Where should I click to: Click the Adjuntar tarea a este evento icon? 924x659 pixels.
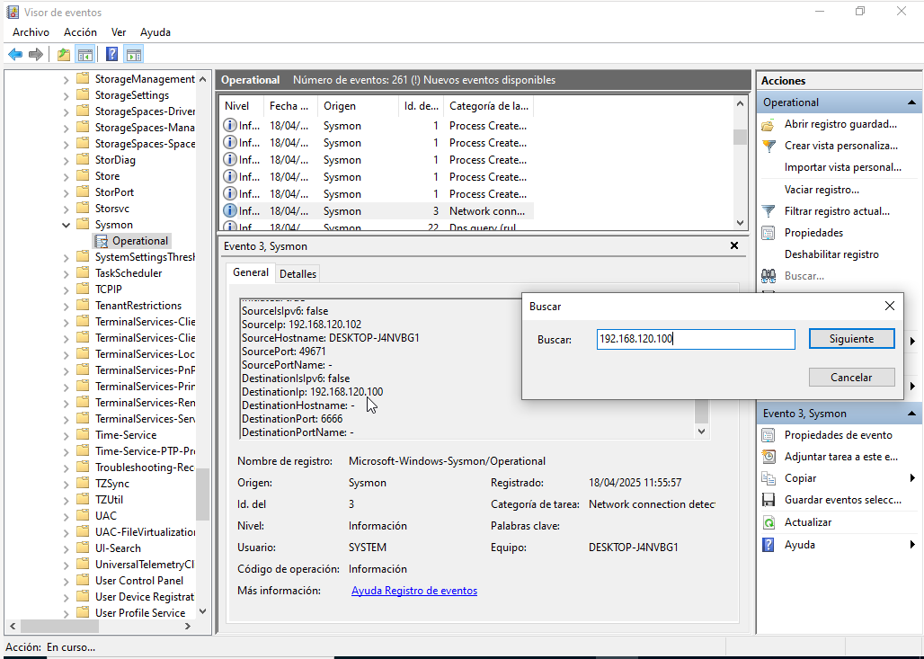tap(768, 457)
